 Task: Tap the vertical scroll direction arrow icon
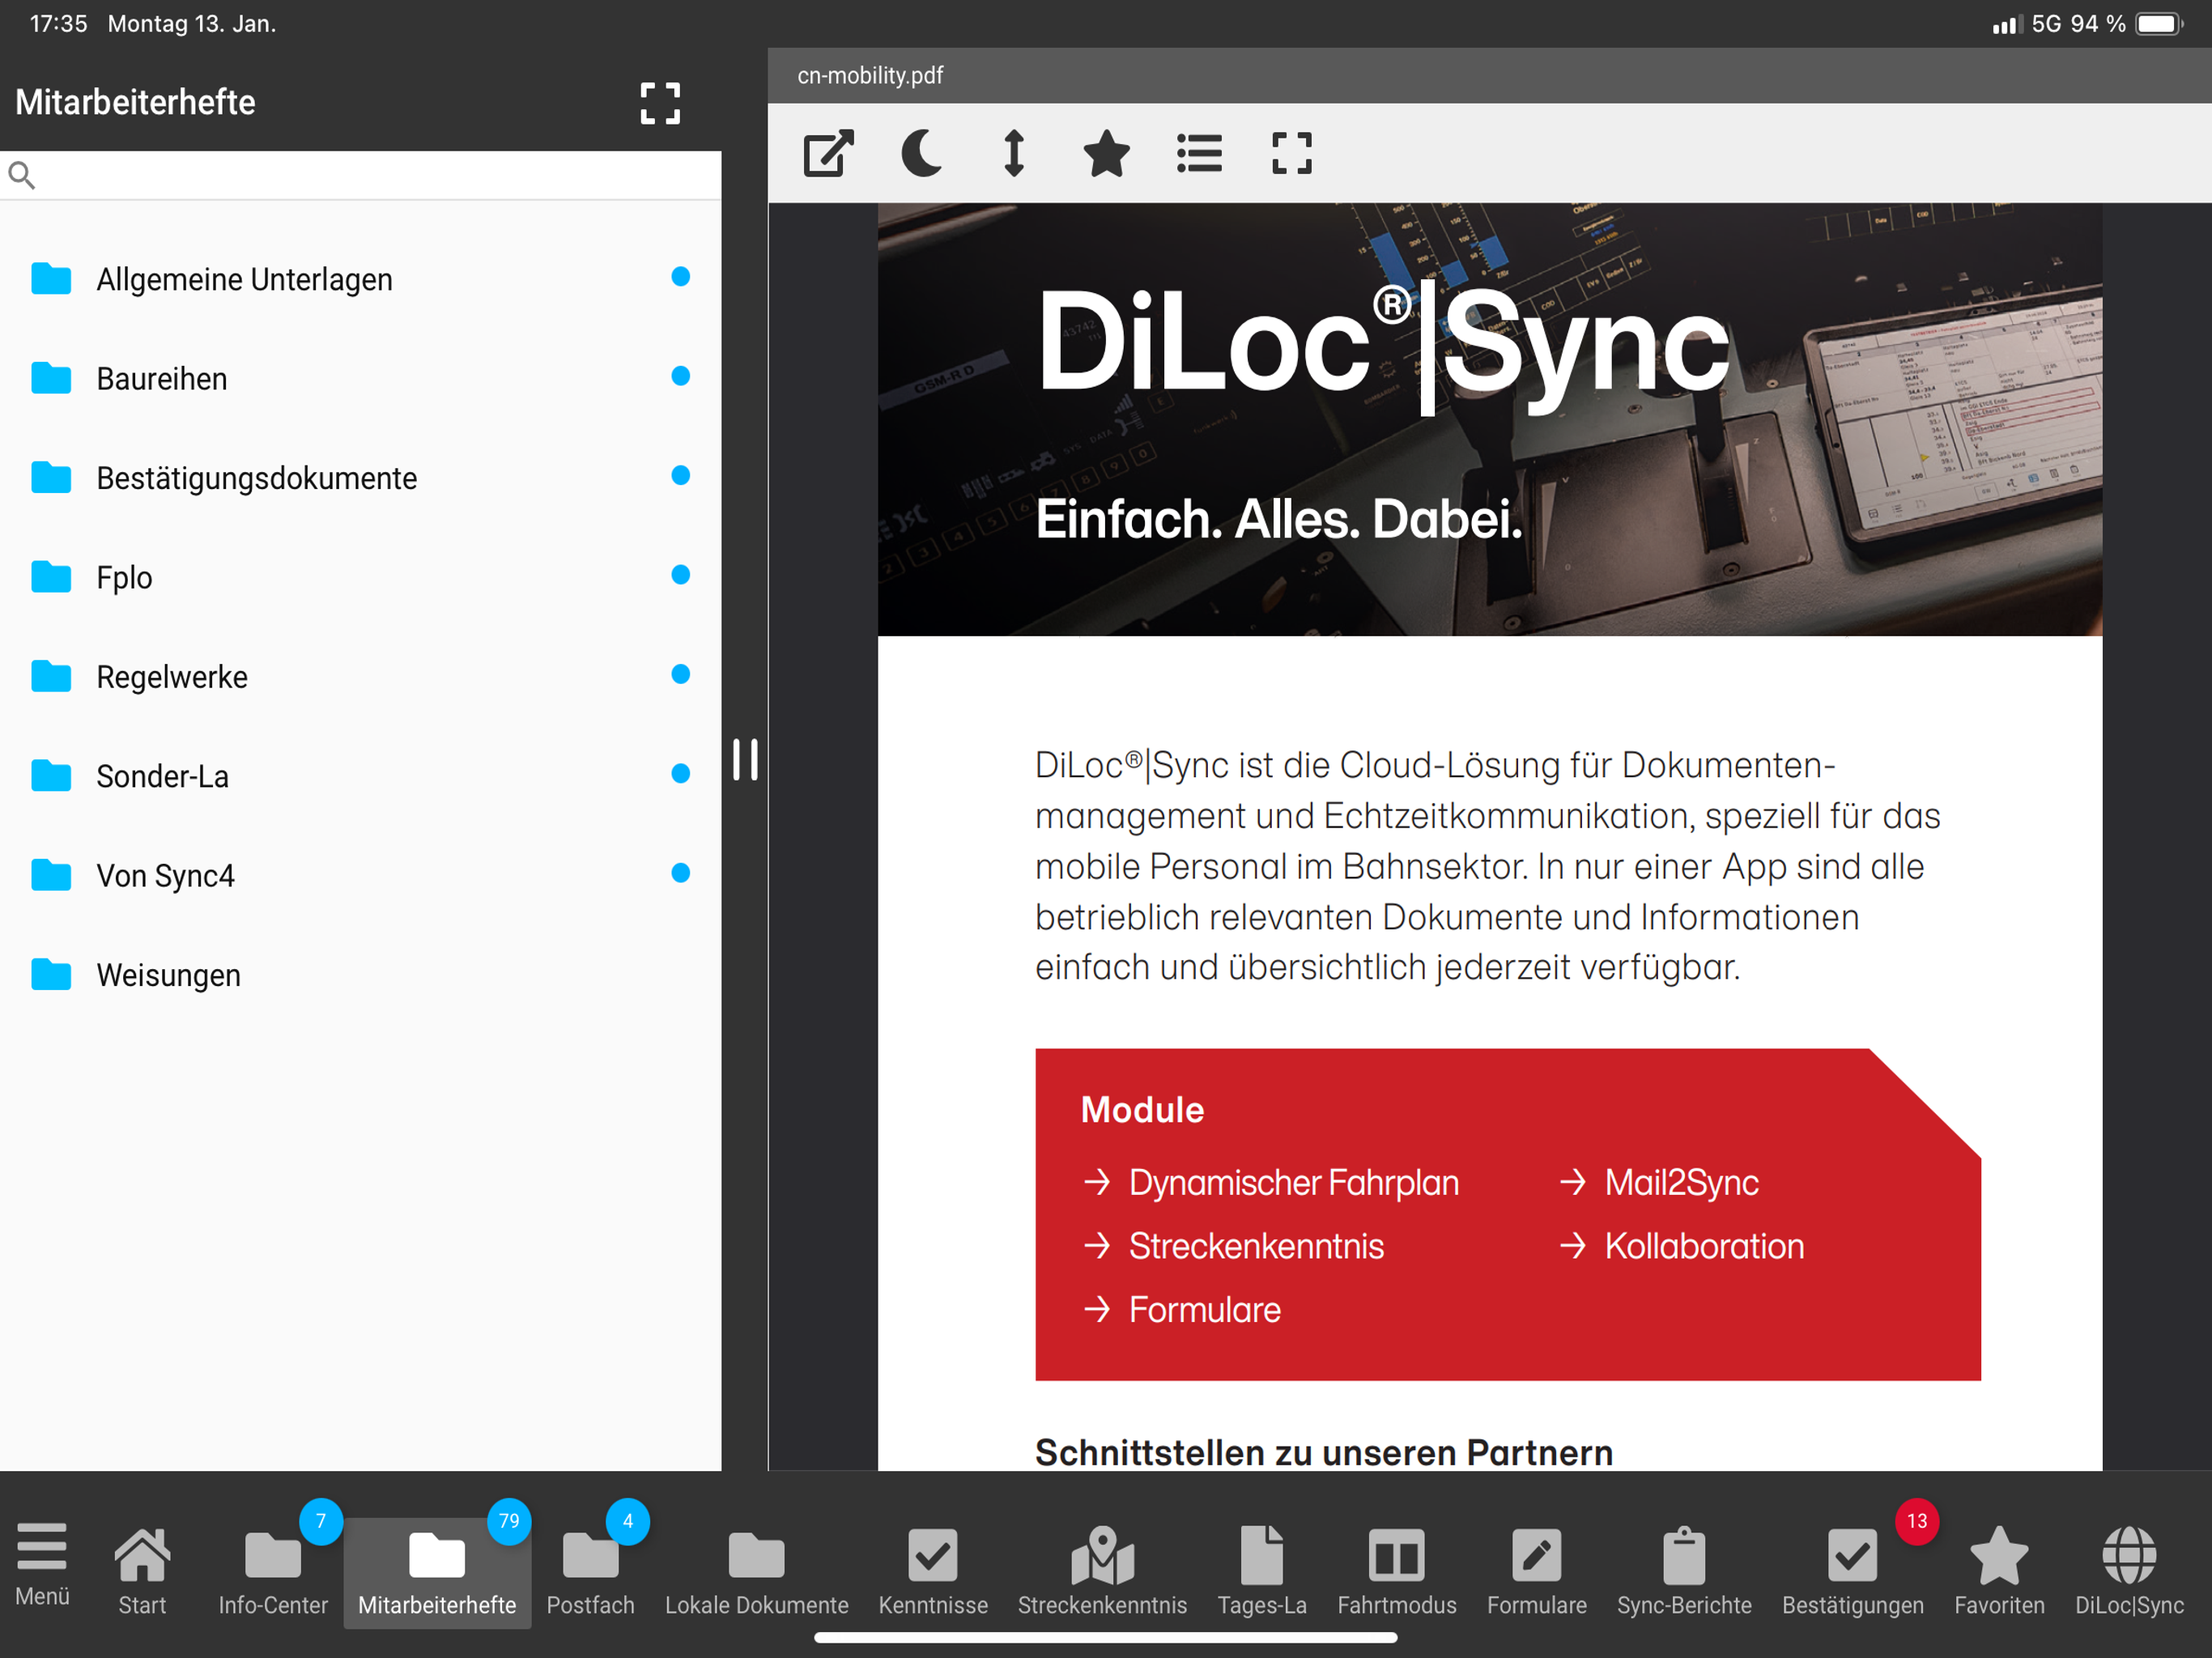coord(1014,153)
